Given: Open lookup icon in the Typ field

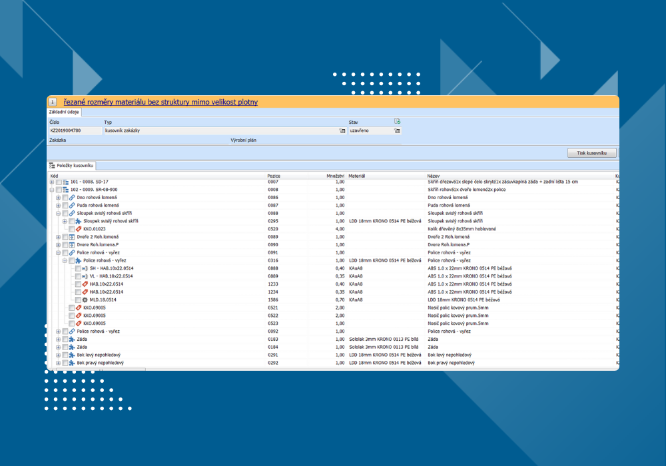Looking at the screenshot, I should click(x=342, y=130).
